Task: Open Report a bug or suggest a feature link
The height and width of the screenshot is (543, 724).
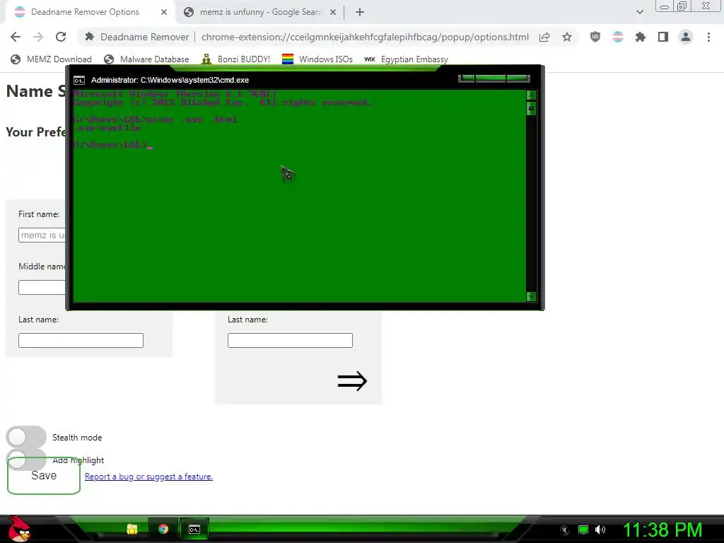Action: pos(148,477)
